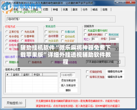Click 编辑怪物名单 button
Image resolution: width=137 pixels, height=110 pixels.
[115, 72]
